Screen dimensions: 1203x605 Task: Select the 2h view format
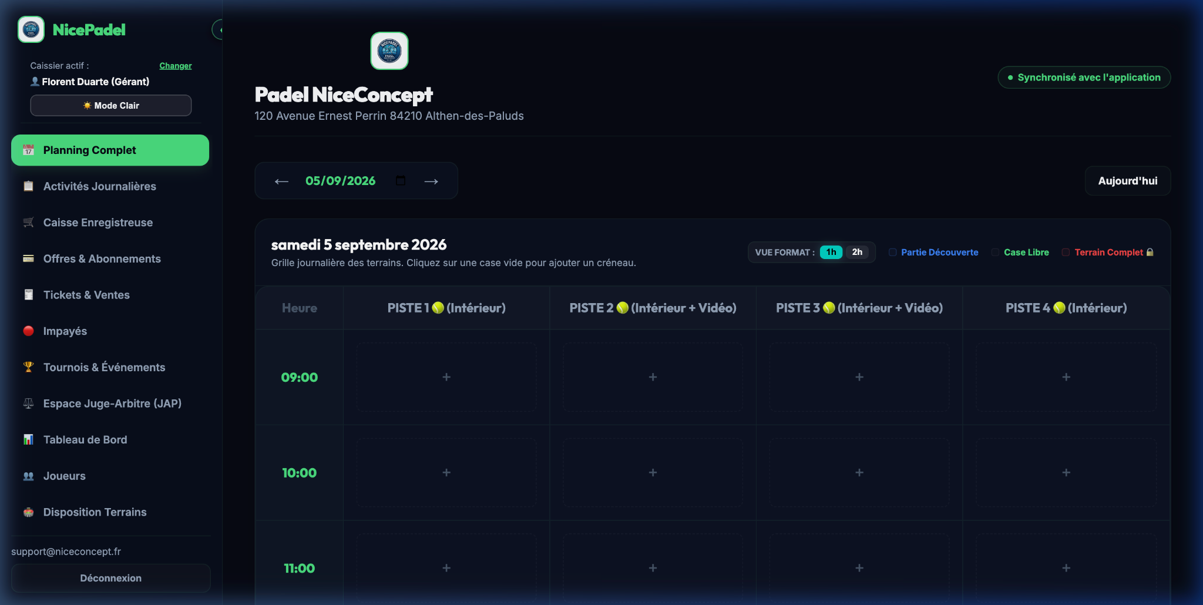tap(857, 252)
